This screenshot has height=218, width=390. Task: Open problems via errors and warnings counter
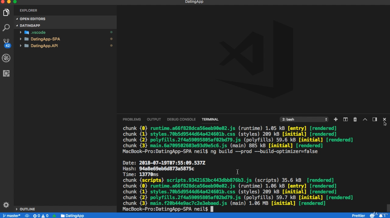pyautogui.click(x=41, y=216)
